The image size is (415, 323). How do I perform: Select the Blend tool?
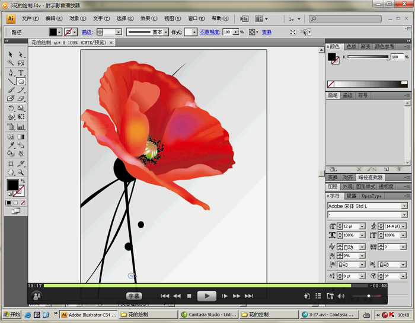pos(21,145)
